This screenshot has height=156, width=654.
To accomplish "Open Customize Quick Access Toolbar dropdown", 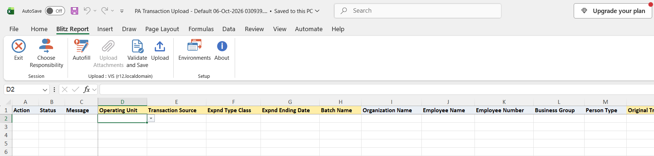I will tap(122, 11).
